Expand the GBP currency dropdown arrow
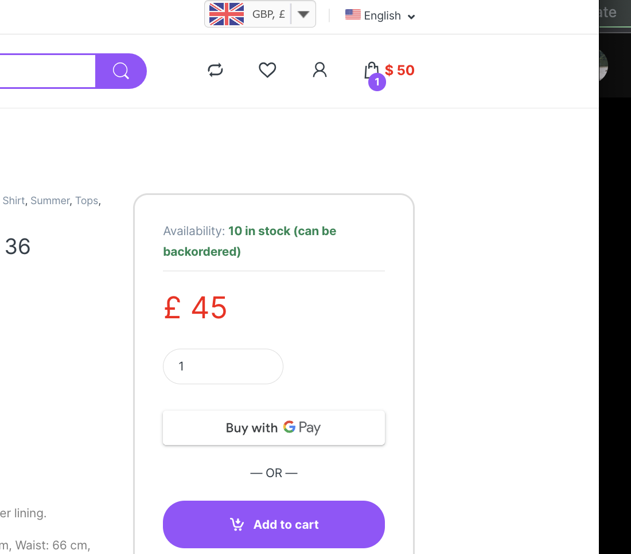The height and width of the screenshot is (554, 631). click(x=303, y=14)
